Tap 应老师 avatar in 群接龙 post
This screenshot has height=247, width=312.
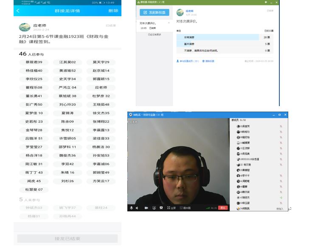(x=25, y=27)
